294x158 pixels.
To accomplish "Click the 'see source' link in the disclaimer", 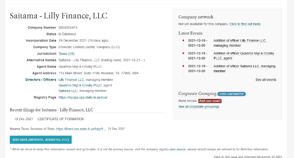I will [x=178, y=150].
